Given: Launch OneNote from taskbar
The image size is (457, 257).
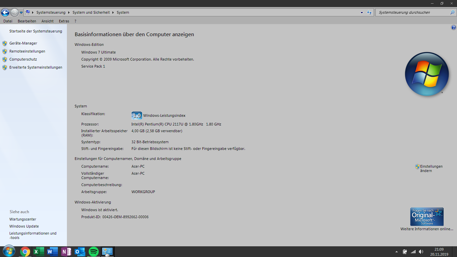Looking at the screenshot, I should click(x=66, y=252).
